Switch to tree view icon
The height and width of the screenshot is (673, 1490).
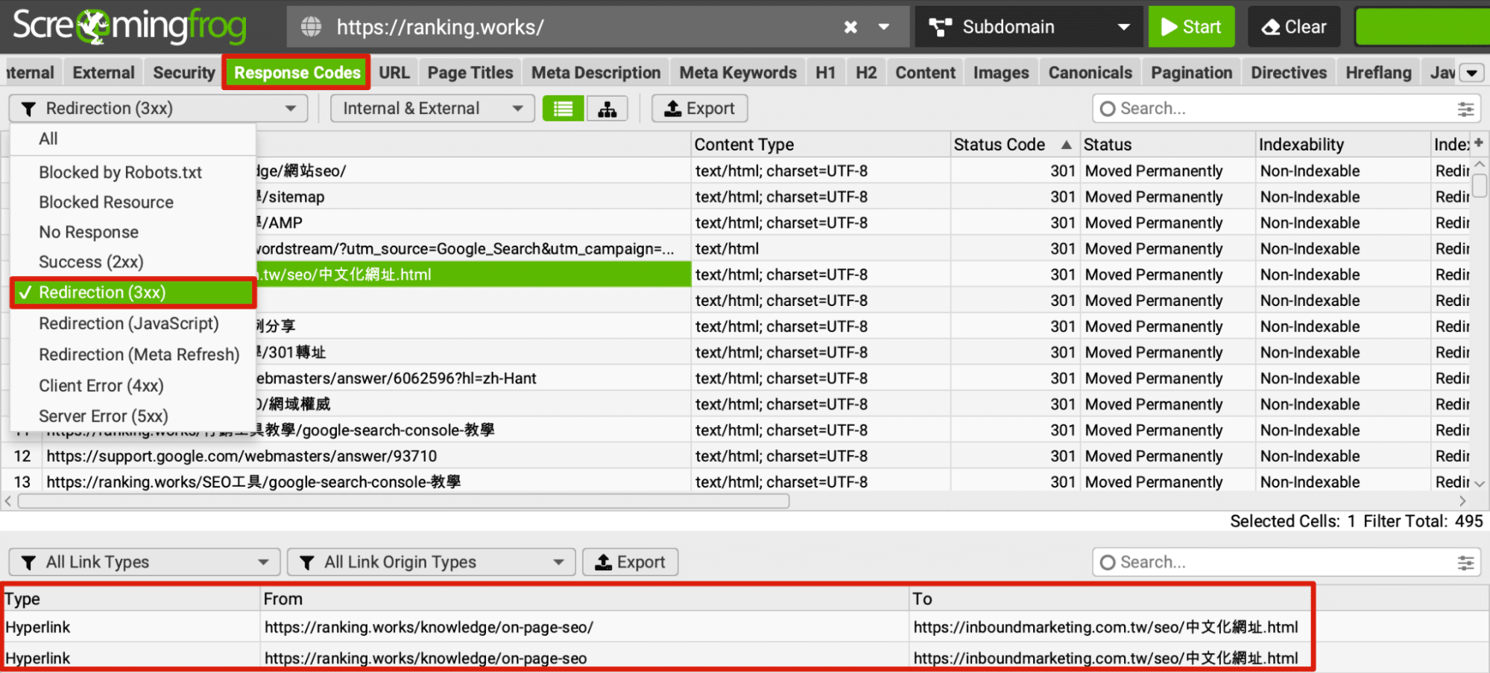pyautogui.click(x=607, y=109)
